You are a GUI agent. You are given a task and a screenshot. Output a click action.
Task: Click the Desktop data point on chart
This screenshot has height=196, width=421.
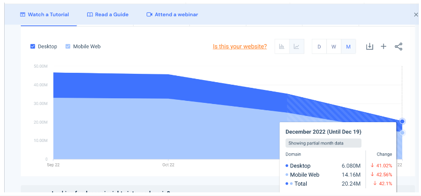402,121
